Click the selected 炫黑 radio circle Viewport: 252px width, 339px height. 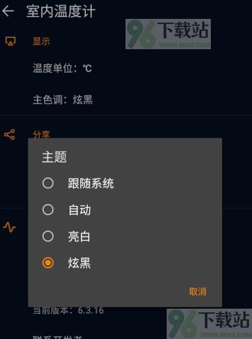(x=48, y=262)
